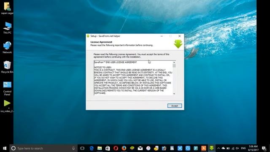Screen dimensions: 270x152
Task: Click the network tray icon
Action: [x=233, y=148]
